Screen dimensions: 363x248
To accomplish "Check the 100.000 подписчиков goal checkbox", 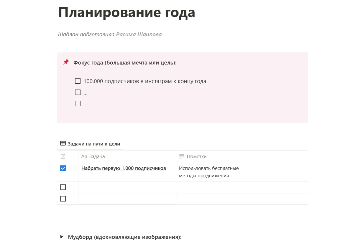I will click(x=78, y=81).
